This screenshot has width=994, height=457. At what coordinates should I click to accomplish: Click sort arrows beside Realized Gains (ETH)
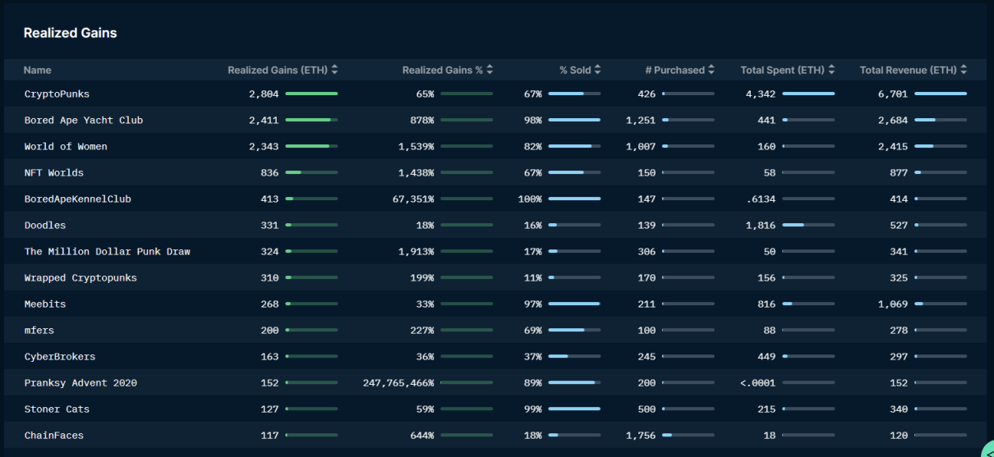pos(334,71)
